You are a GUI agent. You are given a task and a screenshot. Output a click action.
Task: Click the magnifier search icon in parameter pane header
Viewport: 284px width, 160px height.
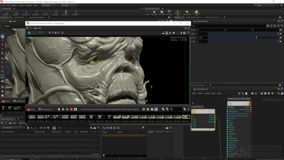275,26
